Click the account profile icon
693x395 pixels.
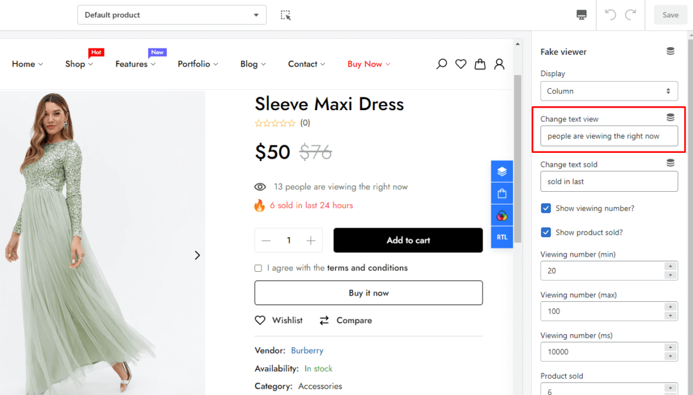click(x=499, y=64)
